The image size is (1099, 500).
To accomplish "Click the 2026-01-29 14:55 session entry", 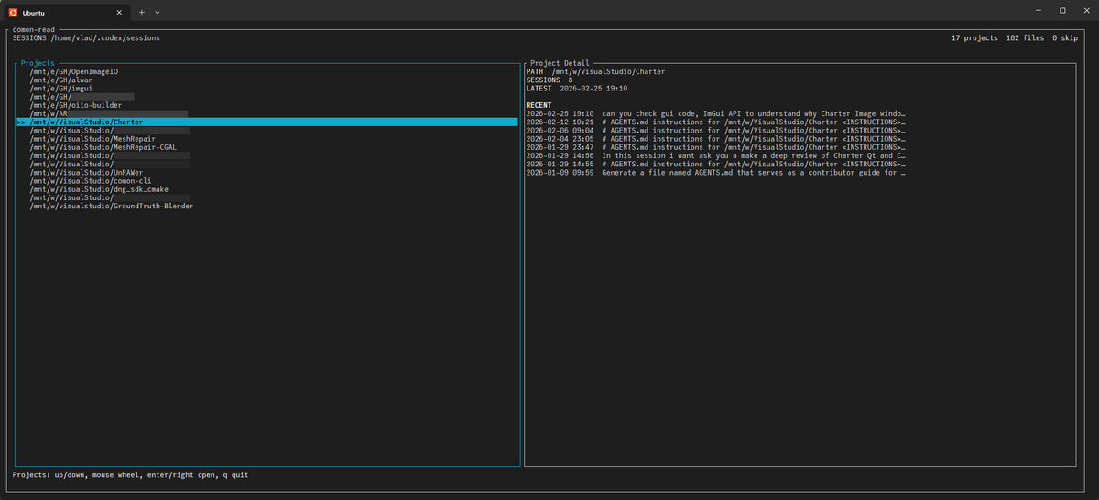I will click(x=716, y=165).
